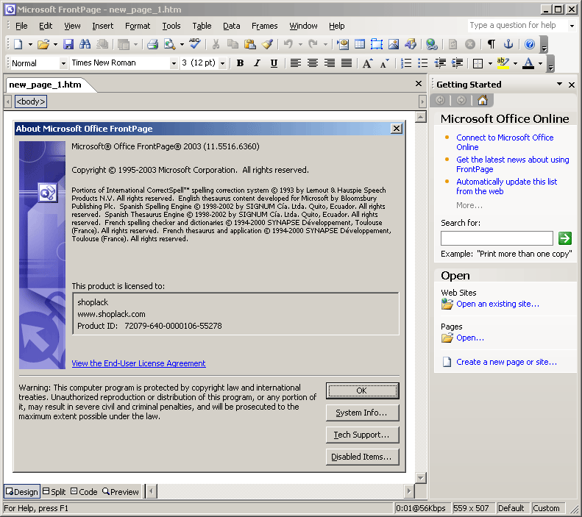Open the Insert menu

(x=103, y=26)
